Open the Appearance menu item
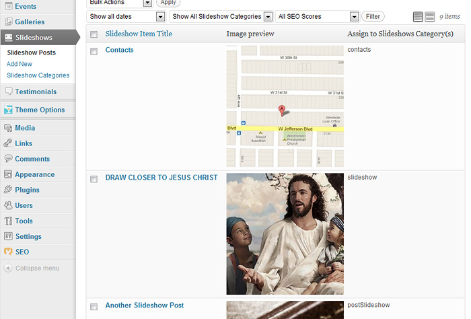Viewport: 471px width, 319px height. [x=35, y=174]
